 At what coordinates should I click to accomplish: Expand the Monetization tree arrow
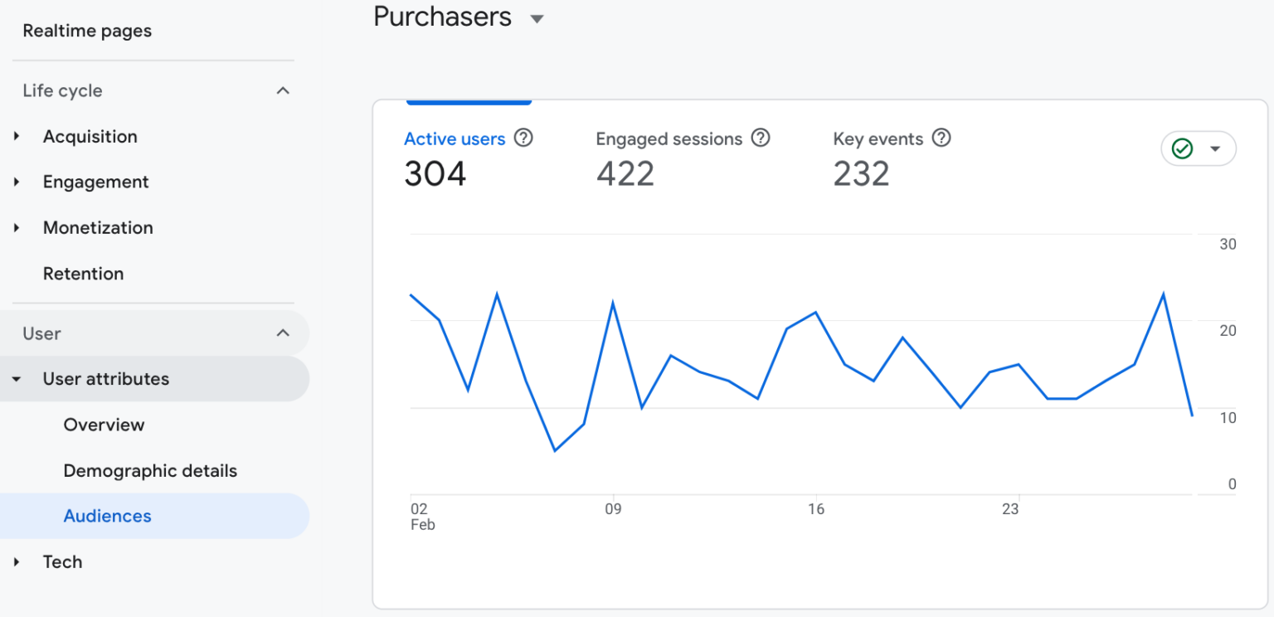pyautogui.click(x=17, y=227)
